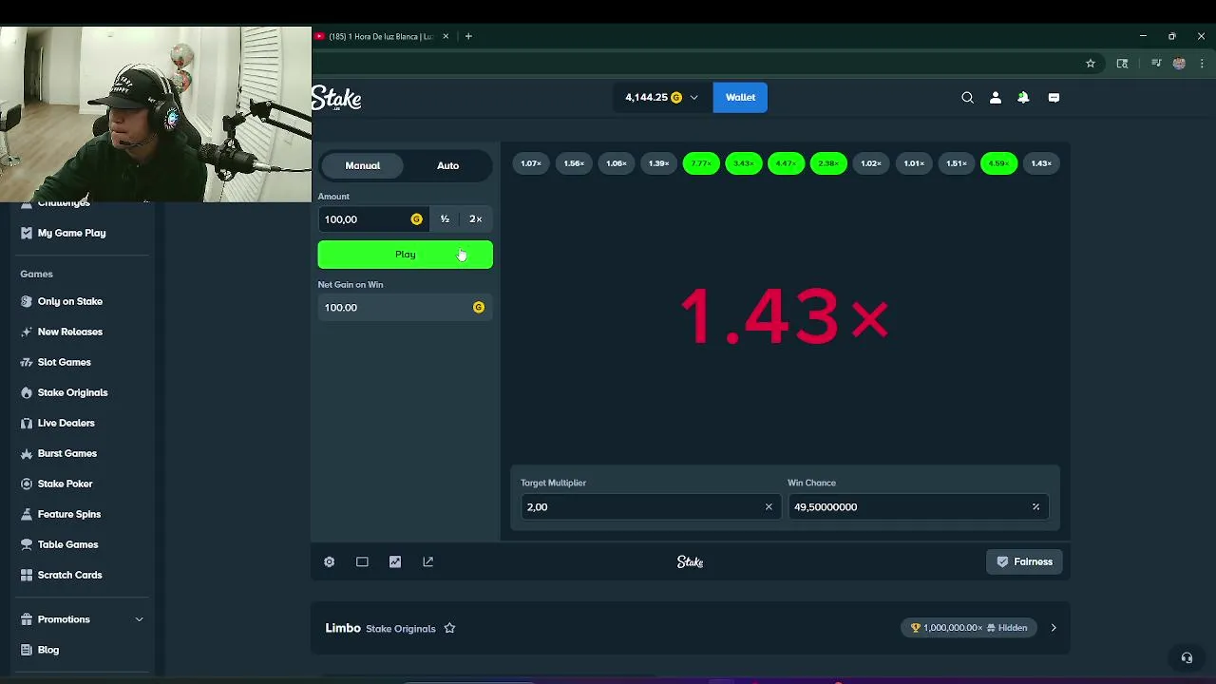This screenshot has height=684, width=1216.
Task: Bookmark page with browser star icon
Action: tap(1091, 63)
